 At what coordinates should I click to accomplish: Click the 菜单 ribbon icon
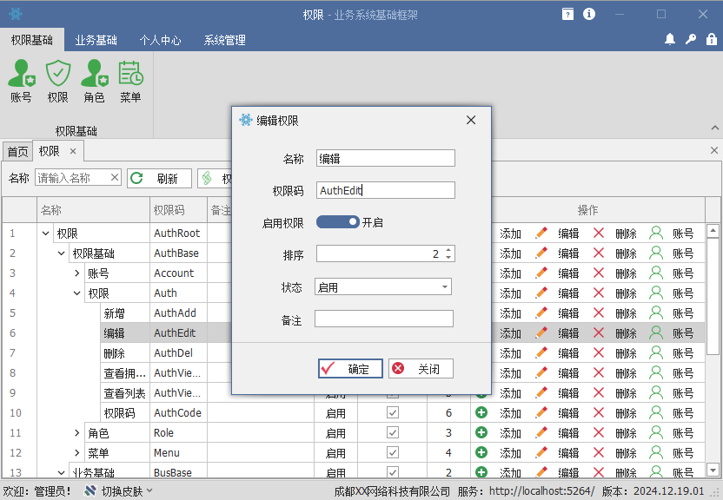pos(130,82)
